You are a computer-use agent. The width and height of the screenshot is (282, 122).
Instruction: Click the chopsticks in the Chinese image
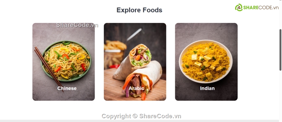[49, 69]
